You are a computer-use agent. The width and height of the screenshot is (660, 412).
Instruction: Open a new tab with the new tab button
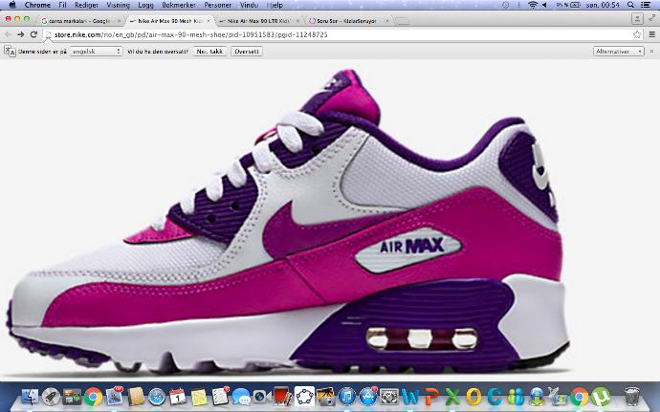[403, 21]
